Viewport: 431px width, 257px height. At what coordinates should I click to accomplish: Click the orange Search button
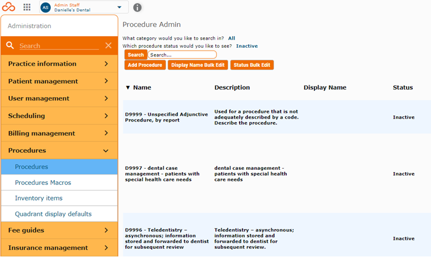click(x=136, y=55)
